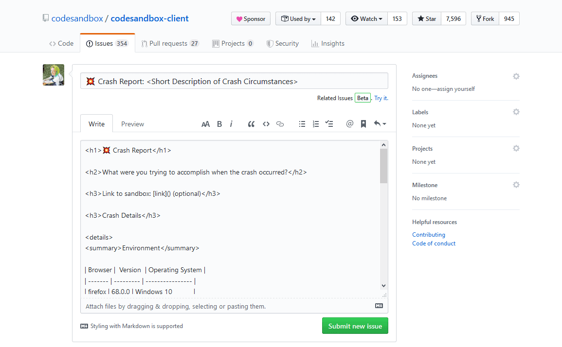Insert a blockquote
The height and width of the screenshot is (347, 562).
tap(251, 123)
